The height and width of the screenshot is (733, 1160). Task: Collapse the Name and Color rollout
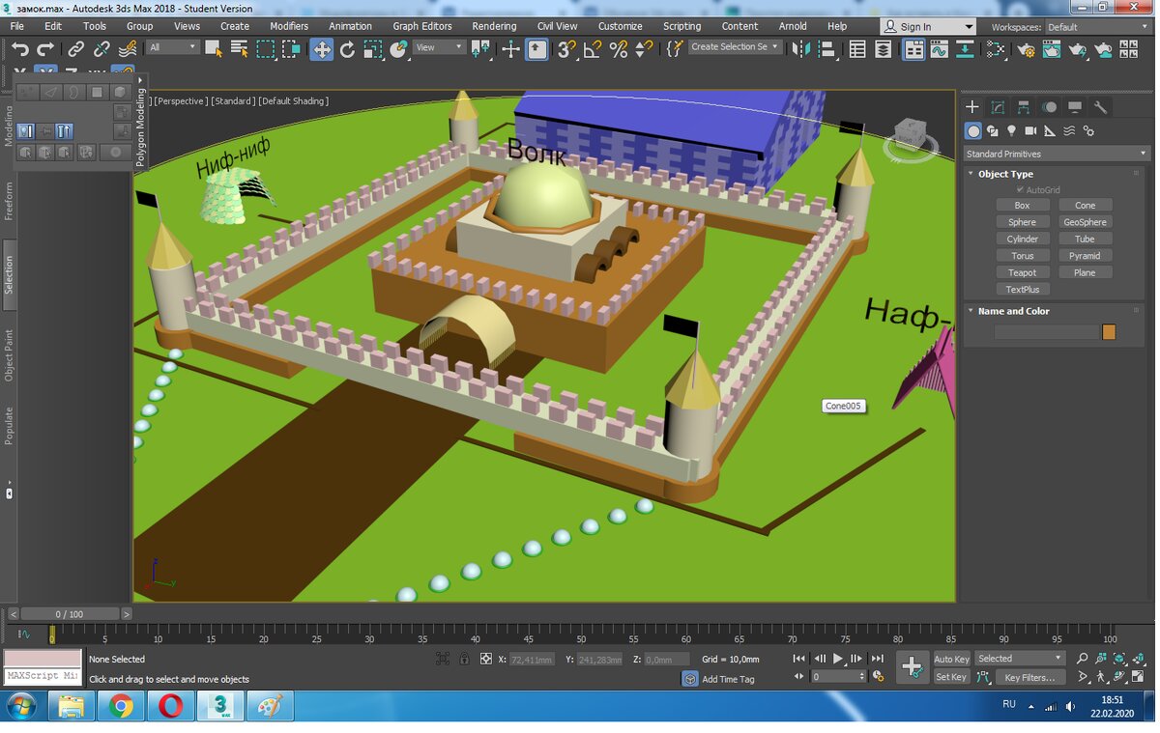(x=1013, y=311)
